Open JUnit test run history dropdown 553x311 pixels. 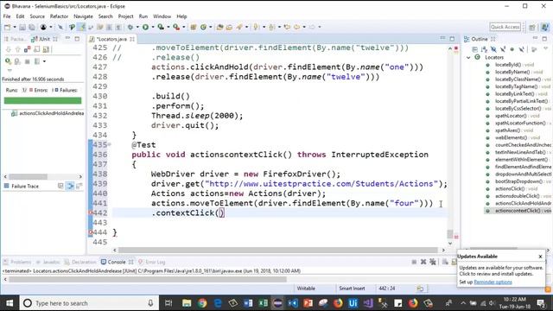click(x=44, y=61)
